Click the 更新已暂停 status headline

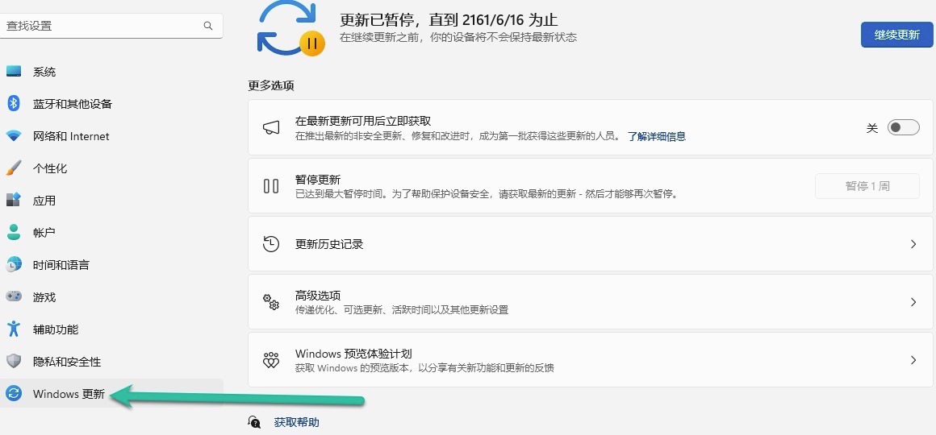tap(449, 20)
